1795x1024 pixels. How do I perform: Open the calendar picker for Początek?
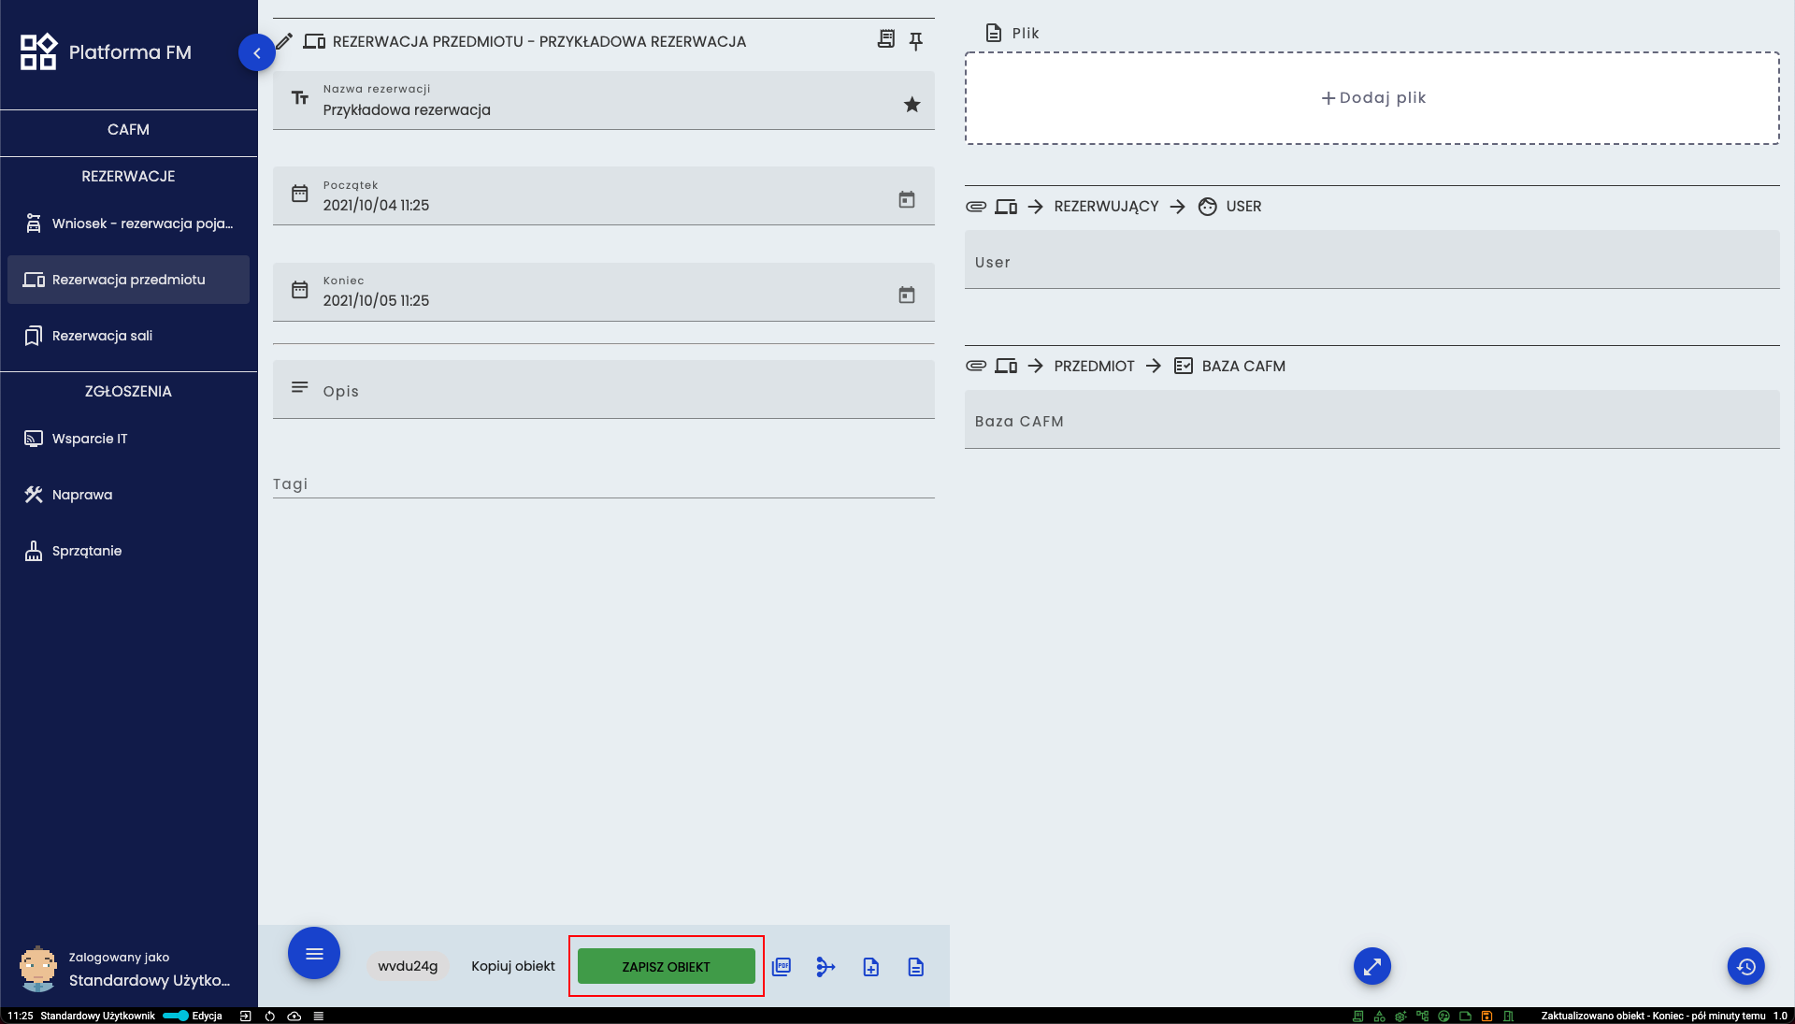[907, 199]
